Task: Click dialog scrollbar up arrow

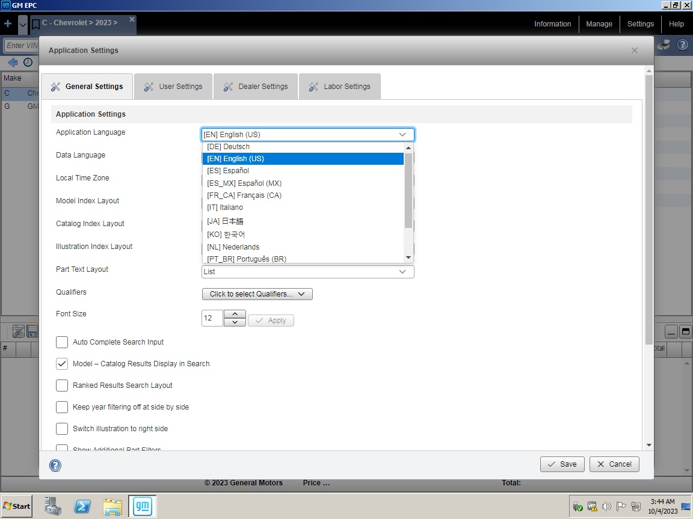Action: click(x=649, y=71)
